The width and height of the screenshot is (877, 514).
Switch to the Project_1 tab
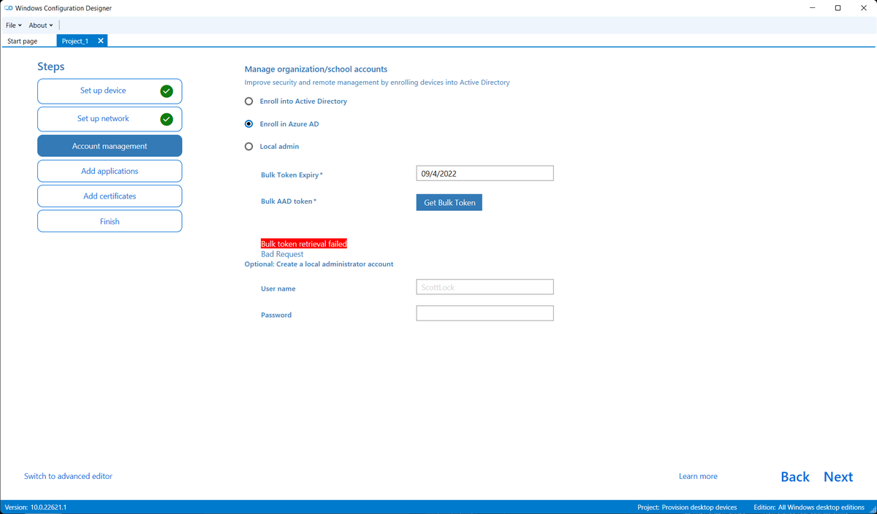click(x=75, y=41)
